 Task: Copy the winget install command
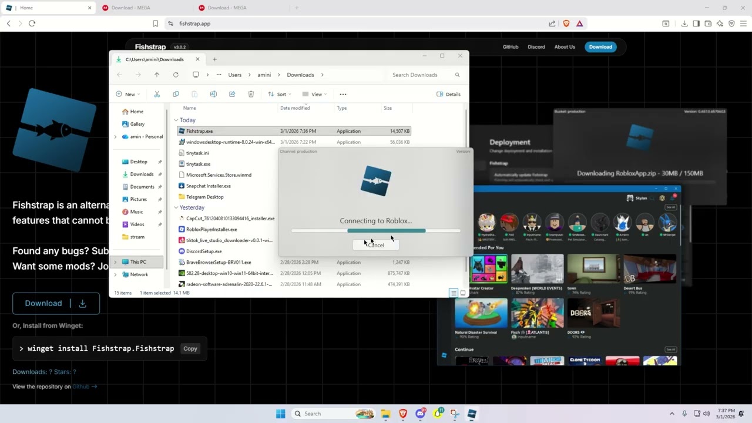click(190, 348)
